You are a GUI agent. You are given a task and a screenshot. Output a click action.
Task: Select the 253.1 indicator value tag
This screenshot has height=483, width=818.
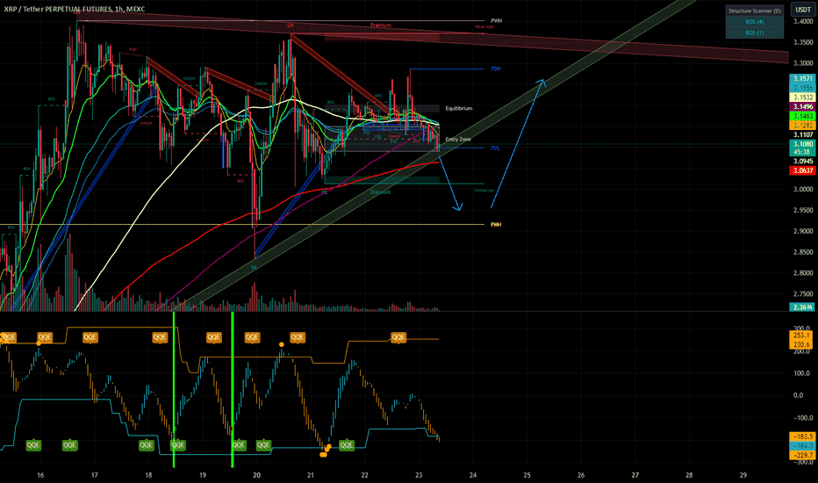[802, 335]
